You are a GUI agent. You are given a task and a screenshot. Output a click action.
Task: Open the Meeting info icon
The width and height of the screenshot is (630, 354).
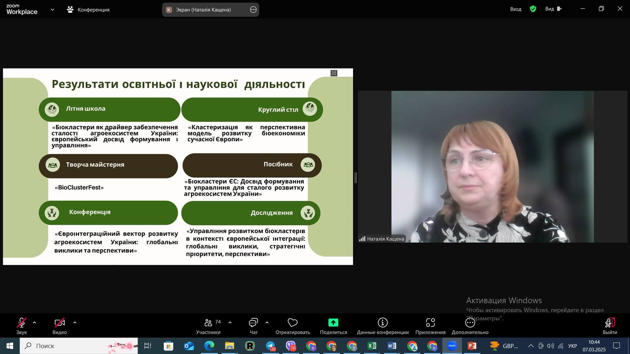click(383, 323)
